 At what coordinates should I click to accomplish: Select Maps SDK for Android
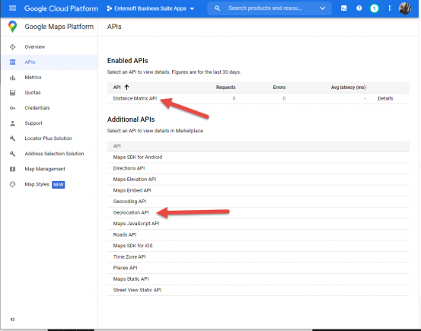[258, 158]
